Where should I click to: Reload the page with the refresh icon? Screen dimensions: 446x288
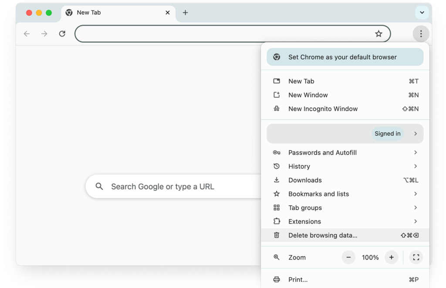click(x=62, y=34)
